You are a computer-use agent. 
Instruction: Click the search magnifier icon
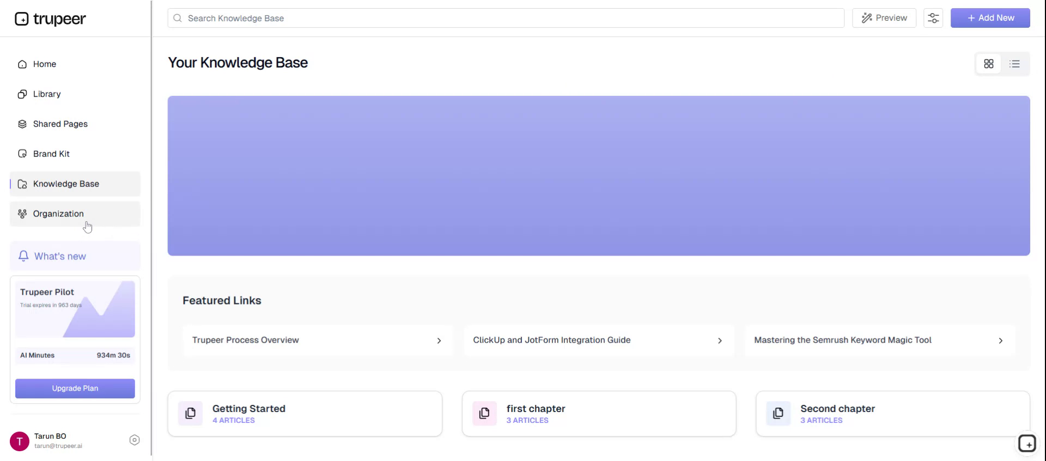point(178,19)
